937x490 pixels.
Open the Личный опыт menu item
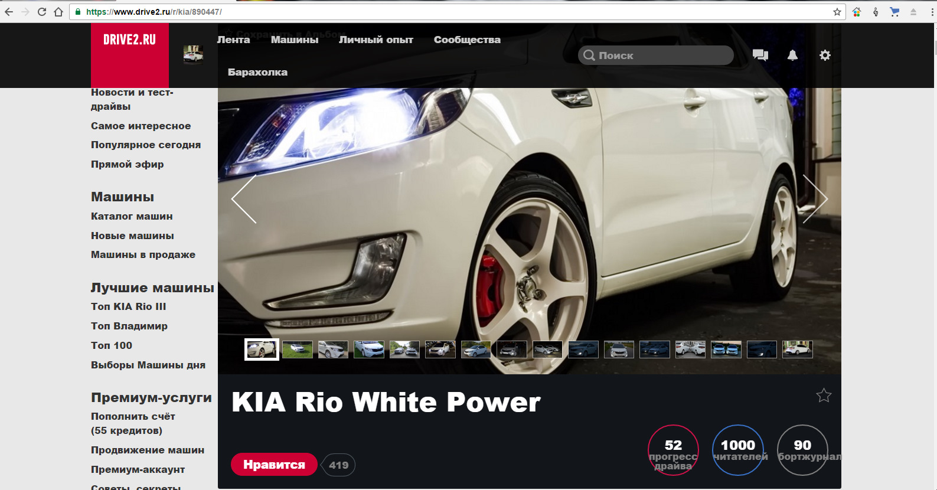pyautogui.click(x=376, y=40)
